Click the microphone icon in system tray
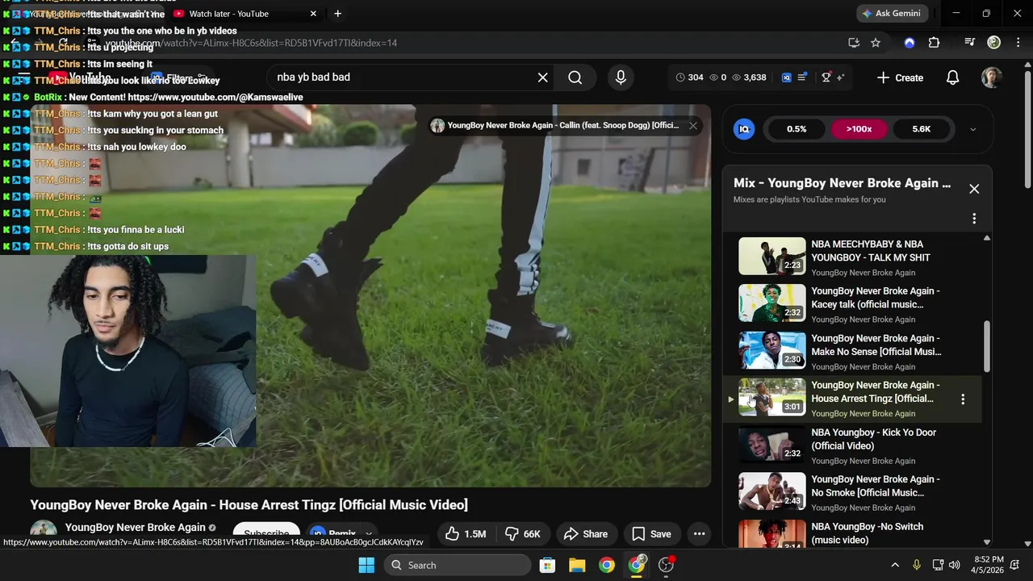 (916, 565)
